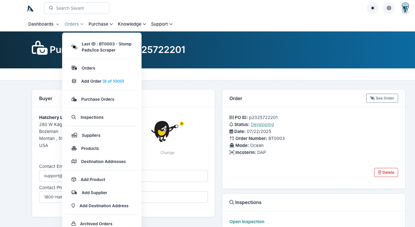Open account menu via the jellyfish avatar

pos(405,8)
